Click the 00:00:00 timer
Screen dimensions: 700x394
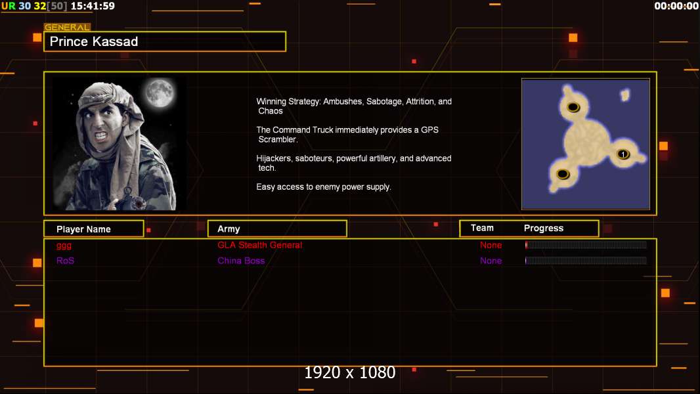click(676, 6)
